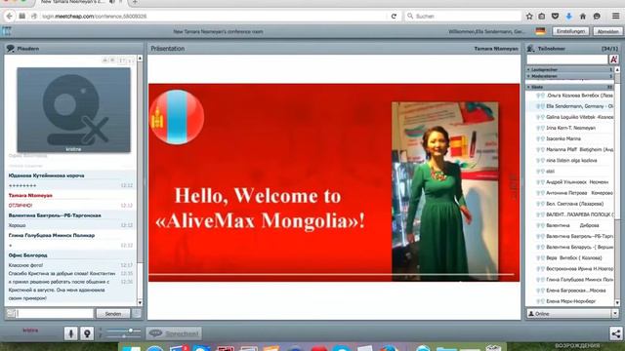
Task: Click Einstellungen settings button
Action: coord(570,31)
